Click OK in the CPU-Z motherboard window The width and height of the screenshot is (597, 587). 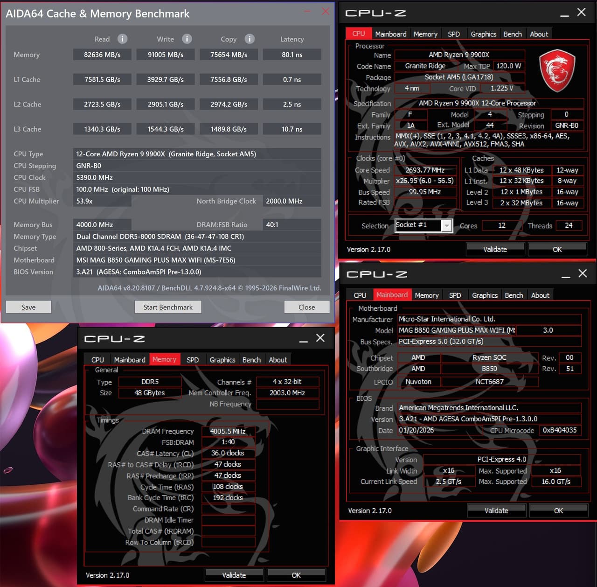tap(559, 511)
